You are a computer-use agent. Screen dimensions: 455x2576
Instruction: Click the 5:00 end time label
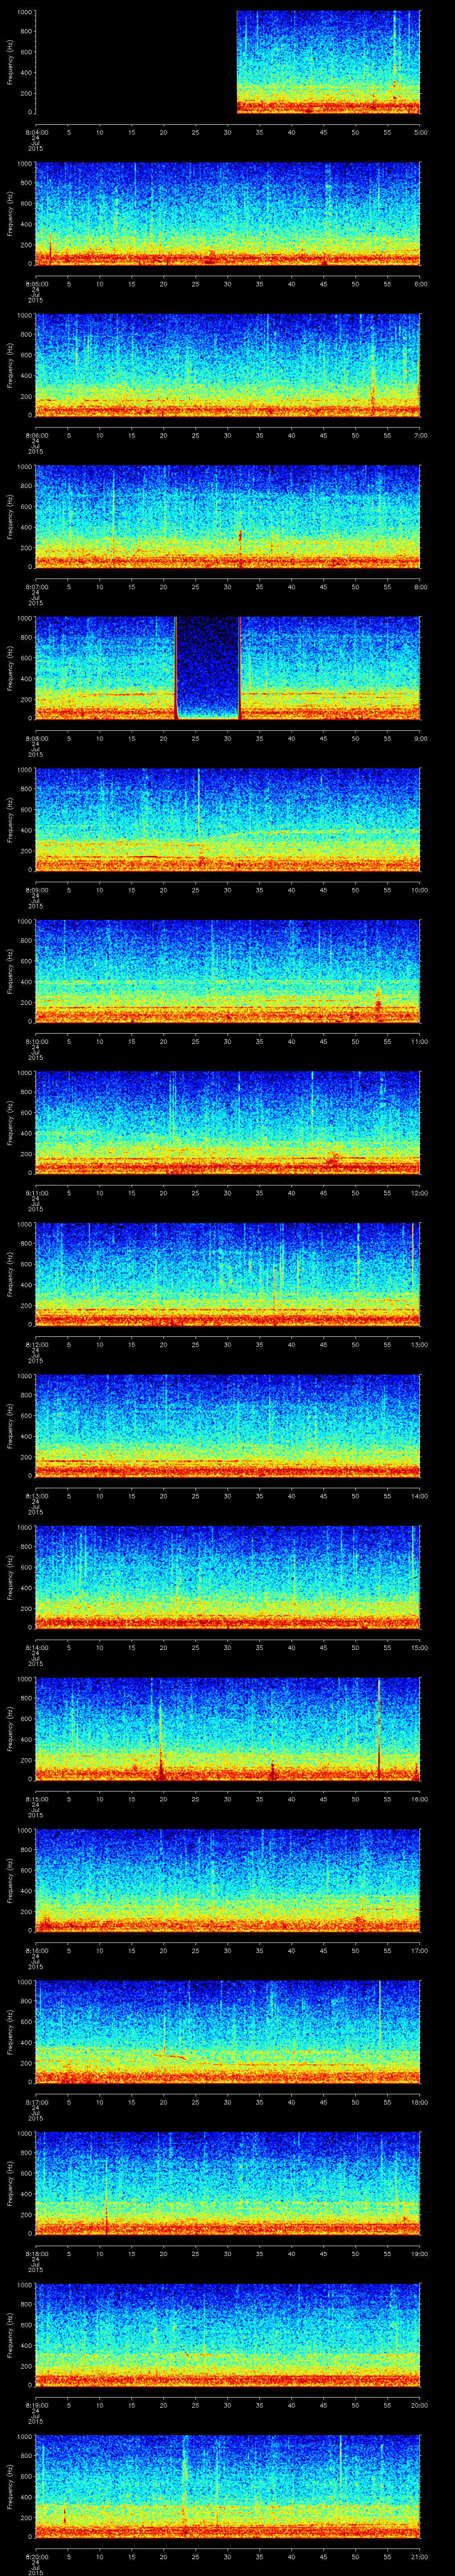(420, 132)
